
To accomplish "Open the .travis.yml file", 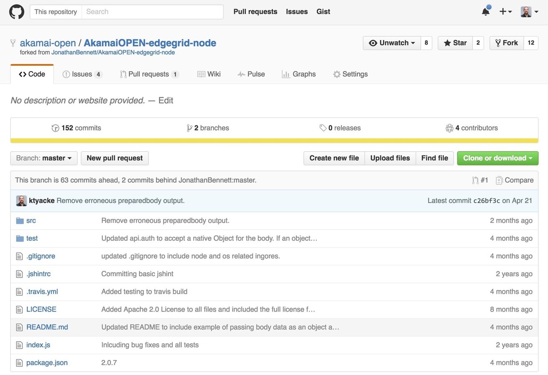I will click(42, 292).
